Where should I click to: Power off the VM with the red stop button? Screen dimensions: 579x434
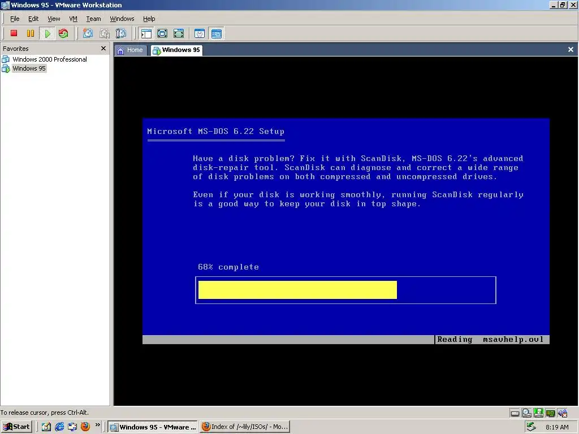[14, 33]
